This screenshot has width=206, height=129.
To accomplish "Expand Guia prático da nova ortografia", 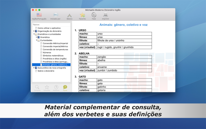I will [34, 68].
